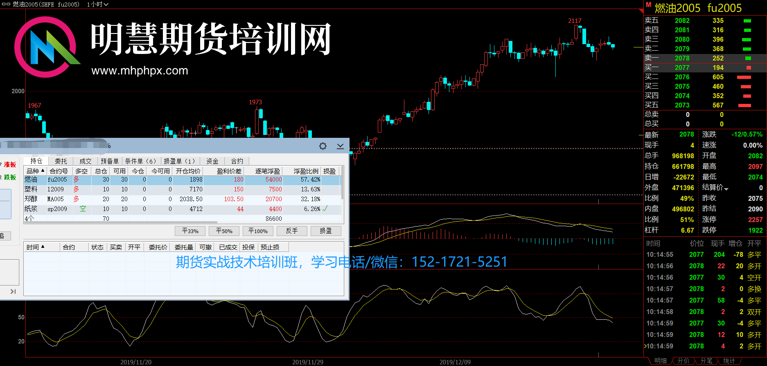Click the link icon at the chart's top-left
The width and height of the screenshot is (767, 366).
tap(6, 4)
